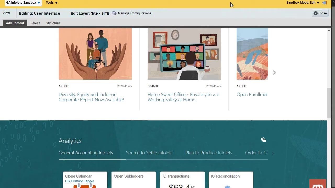Open the View menu
This screenshot has width=335, height=188.
[6, 13]
